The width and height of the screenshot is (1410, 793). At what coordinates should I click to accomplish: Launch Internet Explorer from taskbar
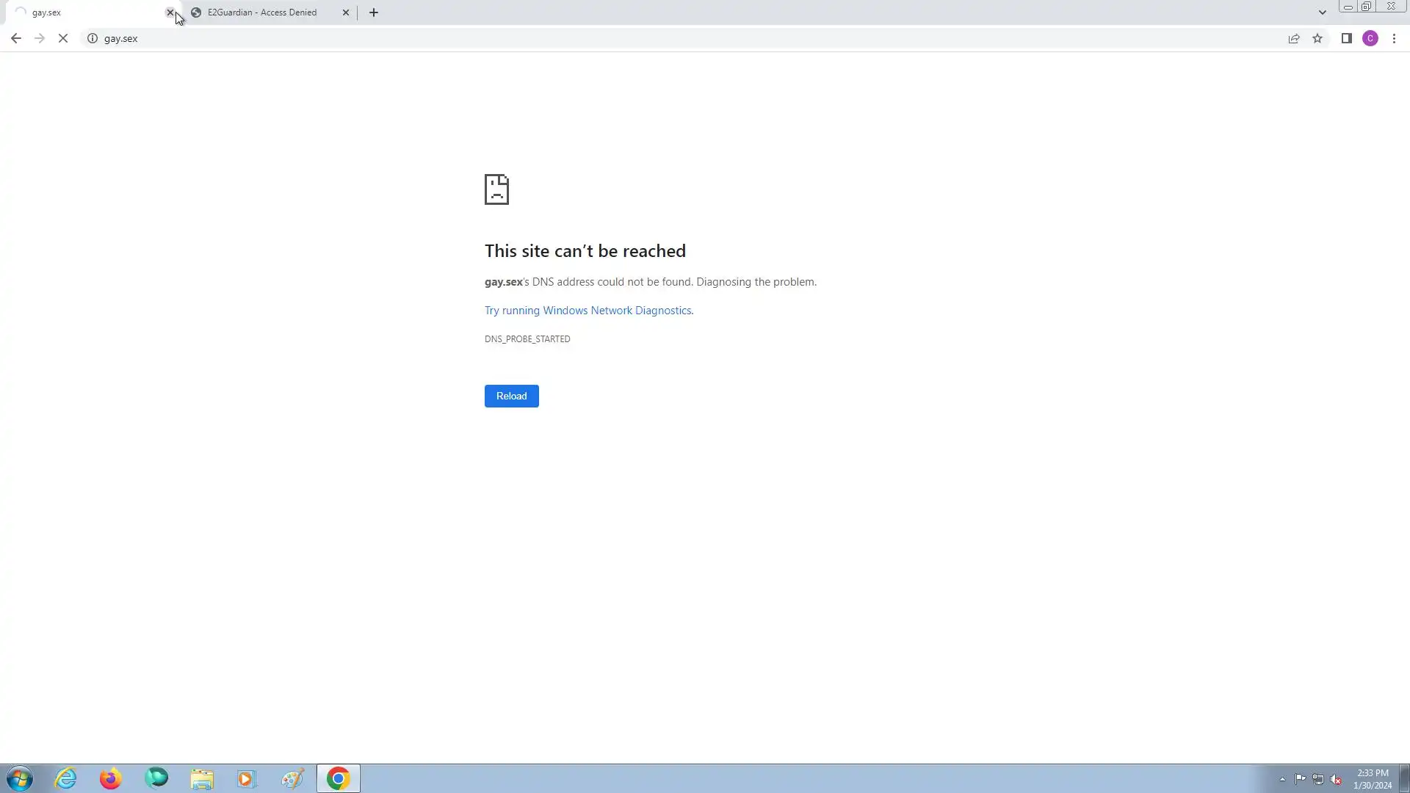pos(66,778)
